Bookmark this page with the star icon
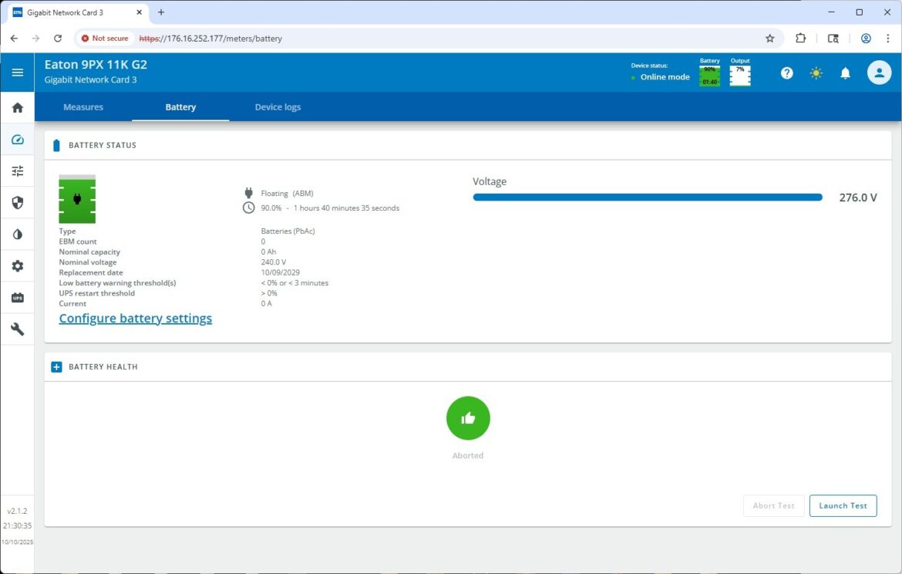 point(769,38)
